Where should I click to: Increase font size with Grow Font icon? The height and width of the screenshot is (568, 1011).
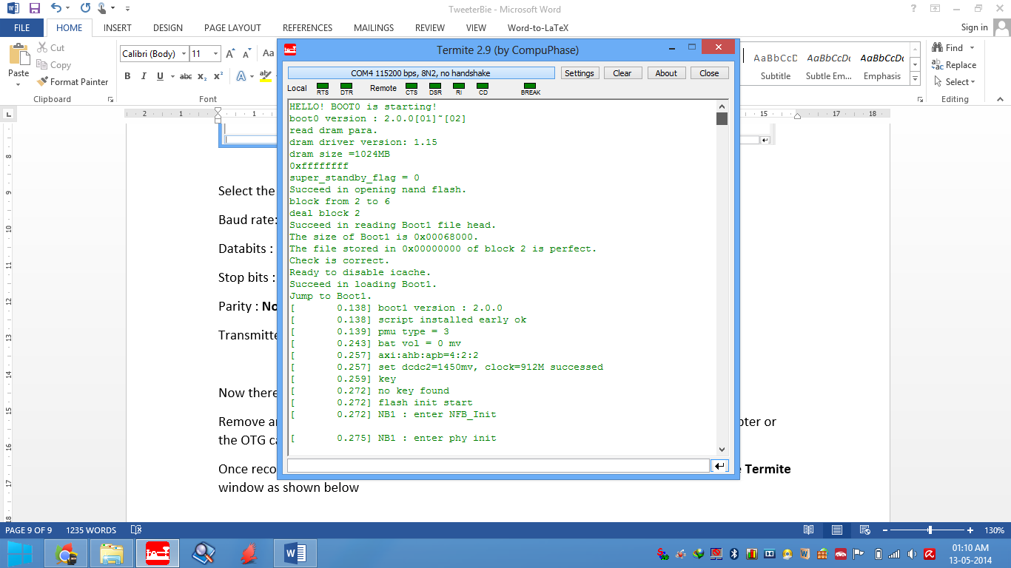230,54
